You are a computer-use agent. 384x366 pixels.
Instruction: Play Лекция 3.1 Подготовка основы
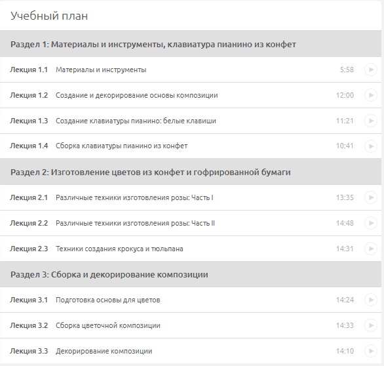click(x=371, y=300)
